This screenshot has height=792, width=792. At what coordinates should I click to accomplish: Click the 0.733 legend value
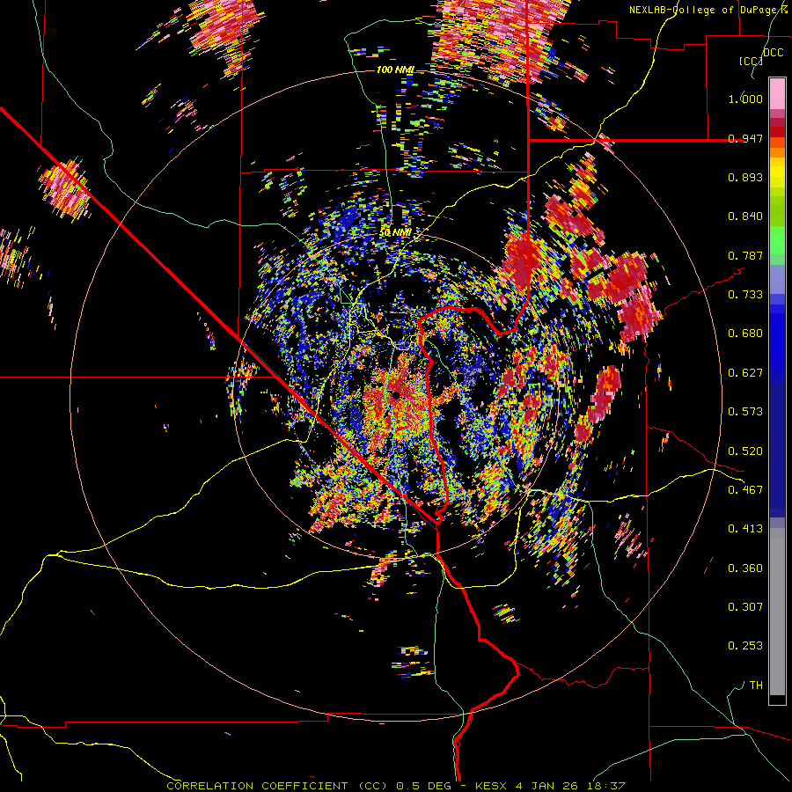pyautogui.click(x=745, y=295)
